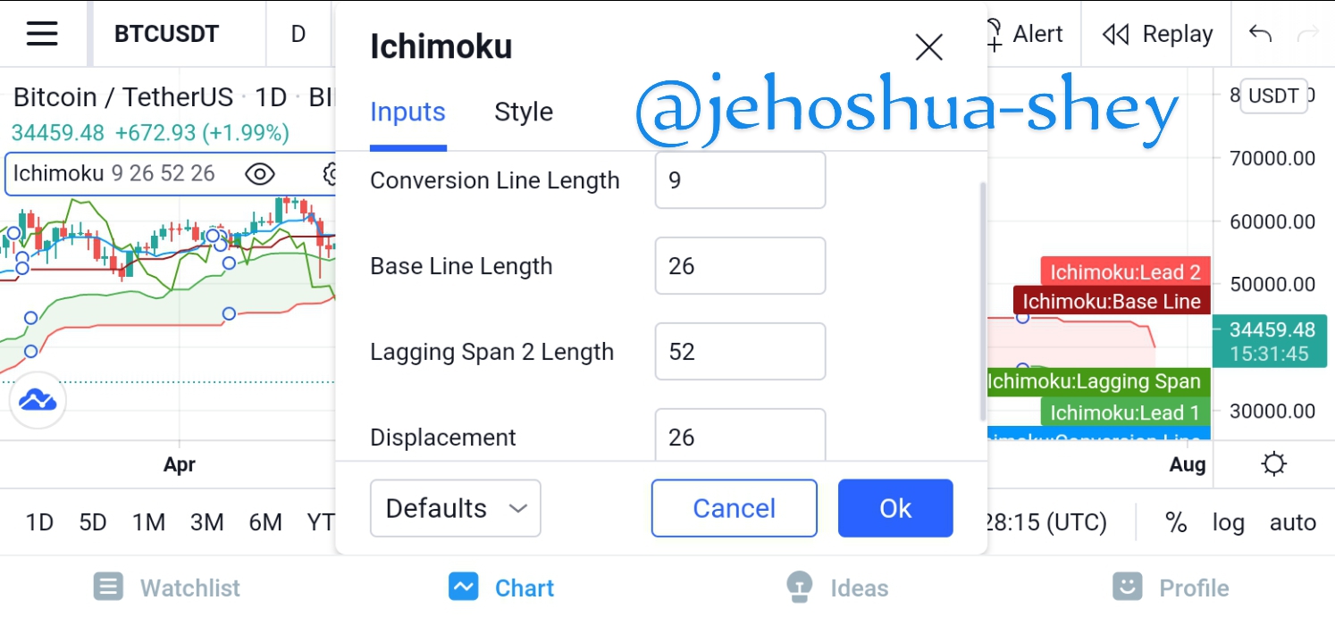Toggle percent scale mode
The height and width of the screenshot is (617, 1335).
(1176, 522)
